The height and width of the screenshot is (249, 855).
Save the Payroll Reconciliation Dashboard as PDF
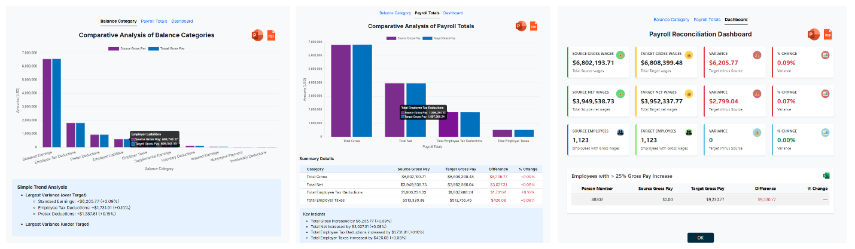point(828,34)
